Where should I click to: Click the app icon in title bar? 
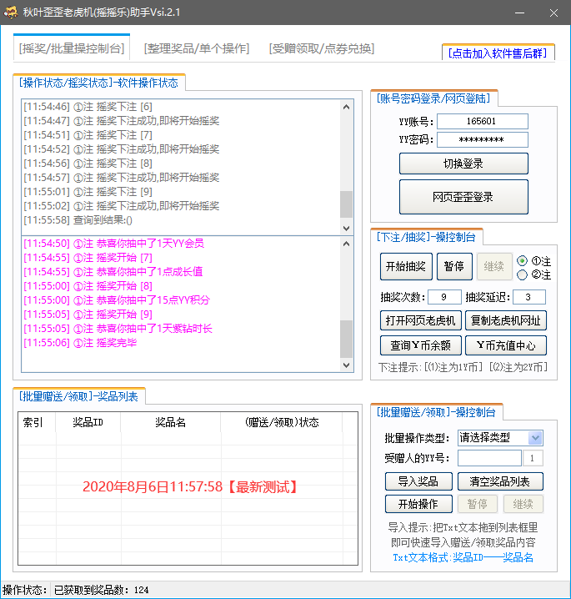click(x=13, y=13)
